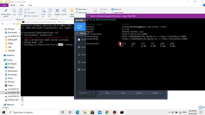Image resolution: width=205 pixels, height=115 pixels.
Task: Open Easy access dropdown
Action: point(82,13)
